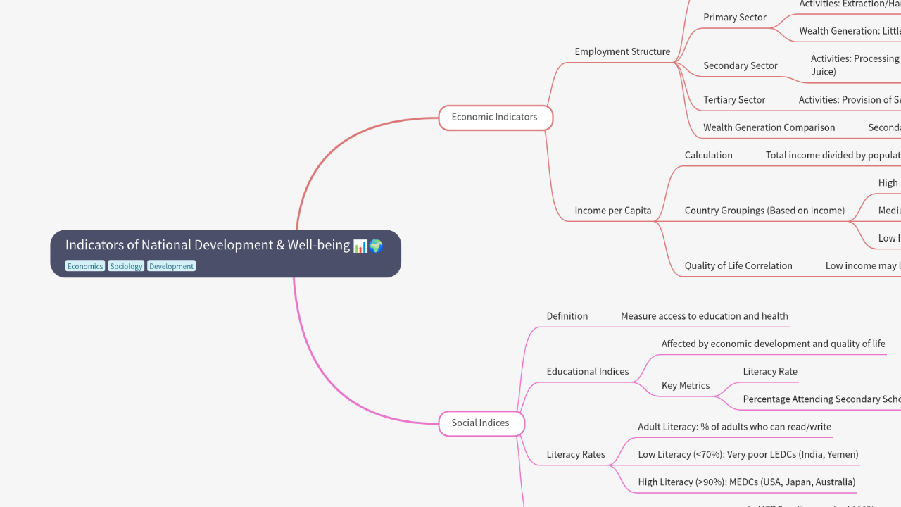The image size is (901, 507).
Task: Click the globe emoji in root node
Action: 376,246
